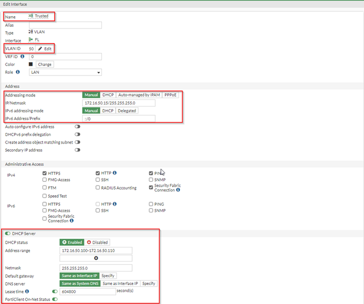Viewport: 364px width, 304px height.
Task: Toggle FortiClient On-Net Status
Action: coord(55,299)
